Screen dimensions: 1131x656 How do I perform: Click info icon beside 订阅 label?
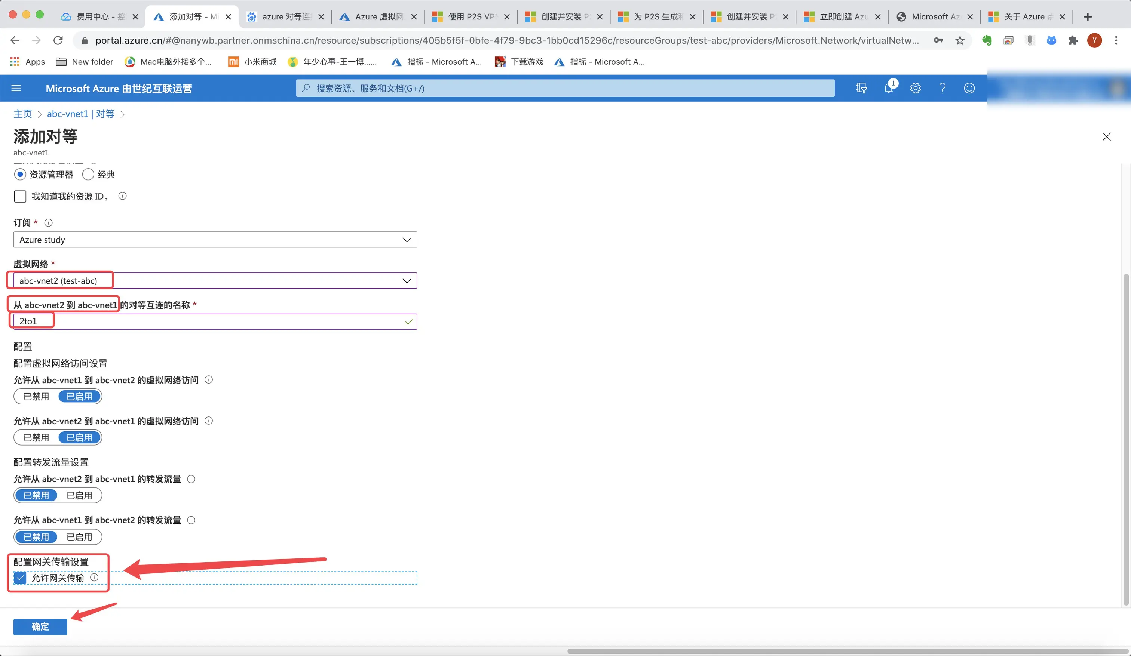pos(49,223)
